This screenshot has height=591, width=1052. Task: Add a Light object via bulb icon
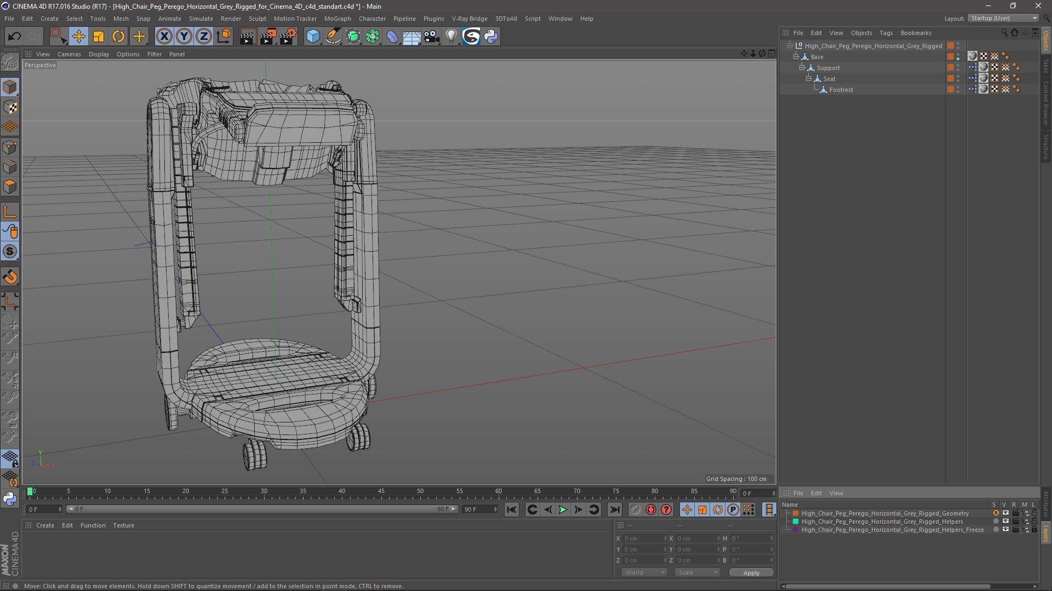point(451,37)
